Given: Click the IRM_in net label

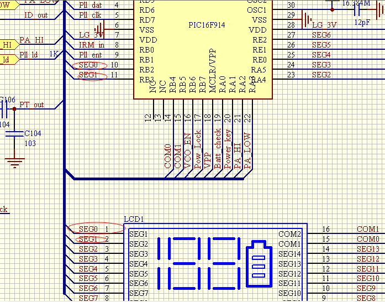Looking at the screenshot, I should pos(92,45).
